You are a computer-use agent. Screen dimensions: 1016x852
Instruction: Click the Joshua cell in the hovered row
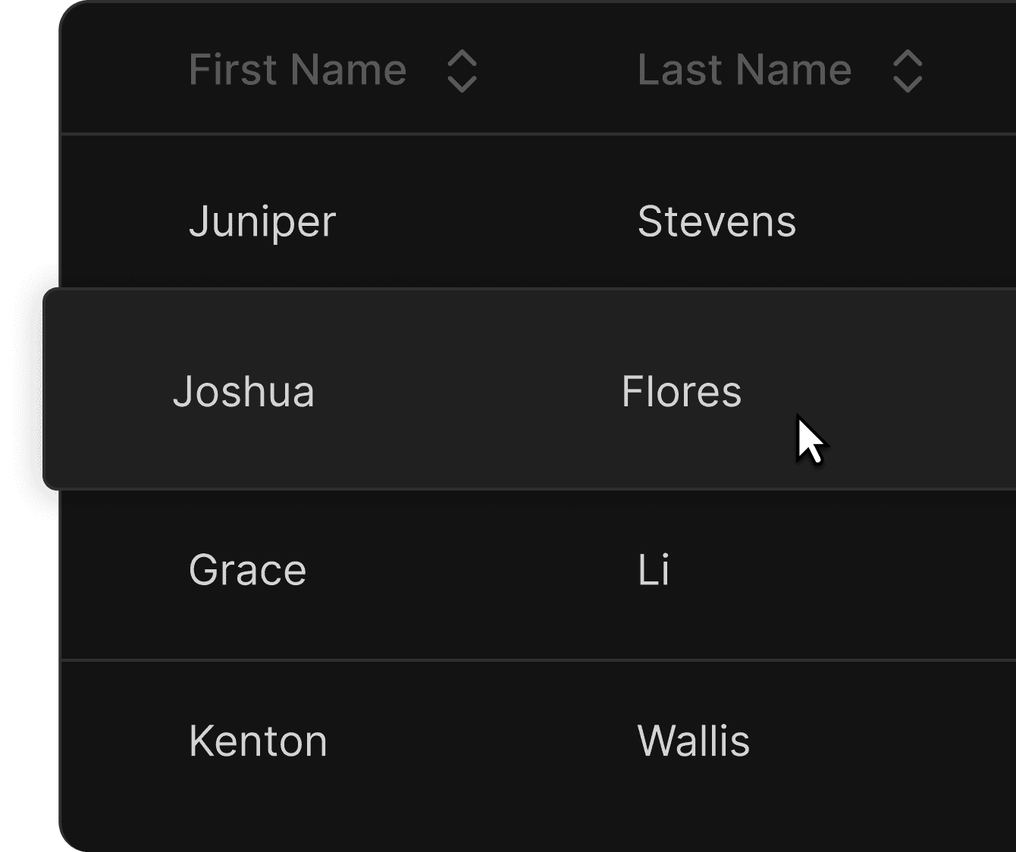(243, 392)
